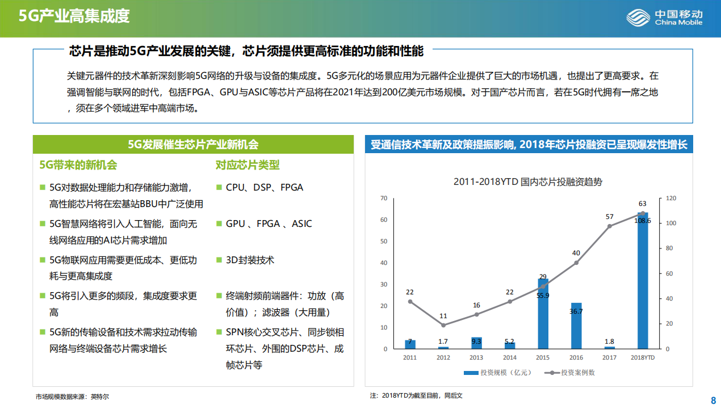Click the 2016 bar labeled 36.7
This screenshot has width=721, height=405.
tap(576, 326)
